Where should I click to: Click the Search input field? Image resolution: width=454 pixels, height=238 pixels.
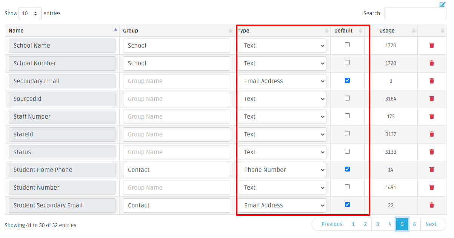[415, 13]
